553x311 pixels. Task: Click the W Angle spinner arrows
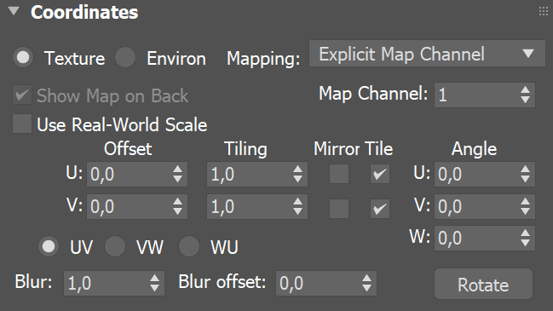point(526,238)
